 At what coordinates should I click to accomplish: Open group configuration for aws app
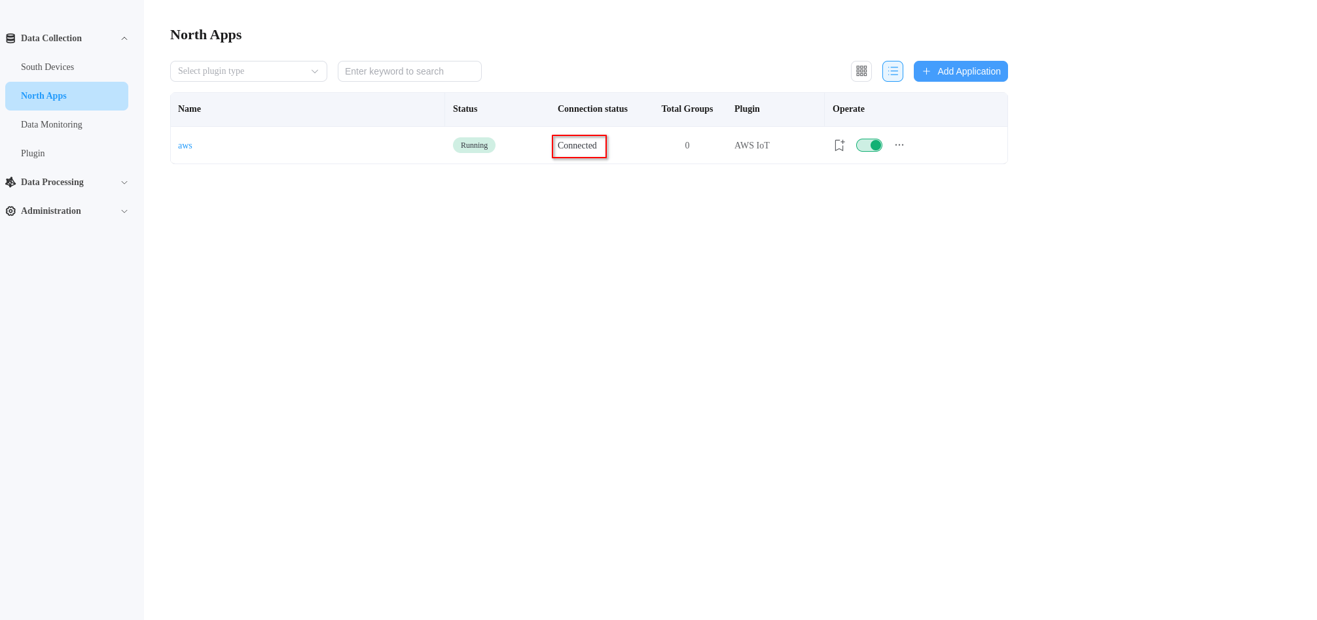(839, 145)
